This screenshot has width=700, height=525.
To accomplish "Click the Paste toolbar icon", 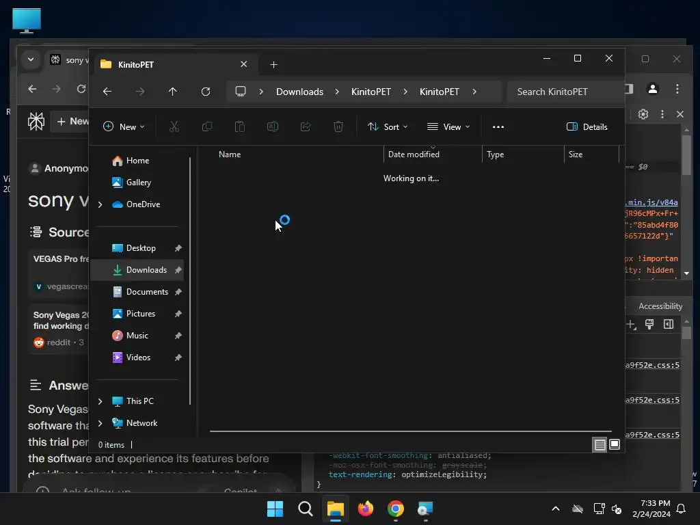I will (240, 126).
